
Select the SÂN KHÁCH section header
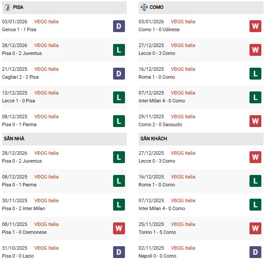pyautogui.click(x=154, y=139)
